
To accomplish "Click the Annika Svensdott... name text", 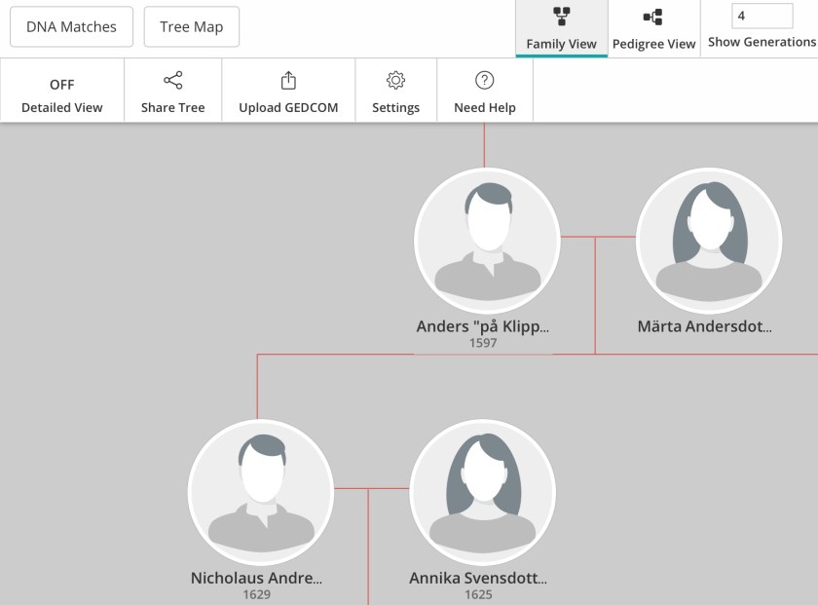I will click(478, 578).
